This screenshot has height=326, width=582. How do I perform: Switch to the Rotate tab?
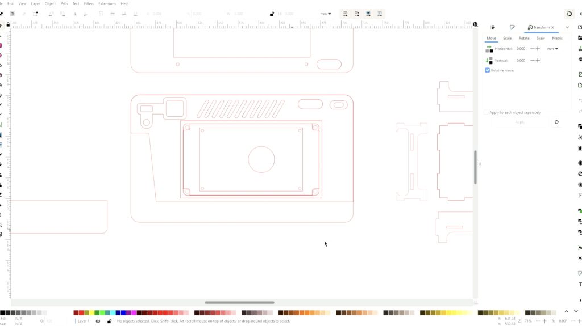point(523,38)
